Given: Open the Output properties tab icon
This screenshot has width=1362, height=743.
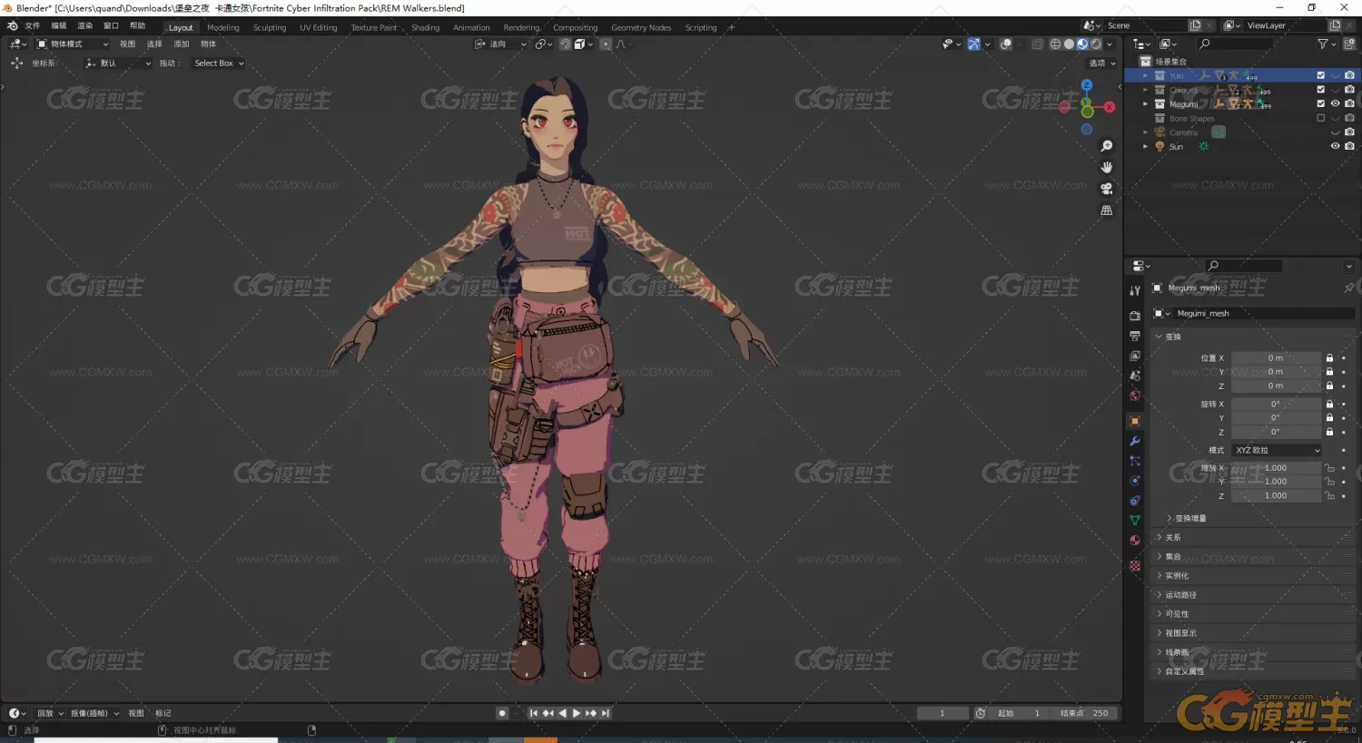Looking at the screenshot, I should 1135,336.
